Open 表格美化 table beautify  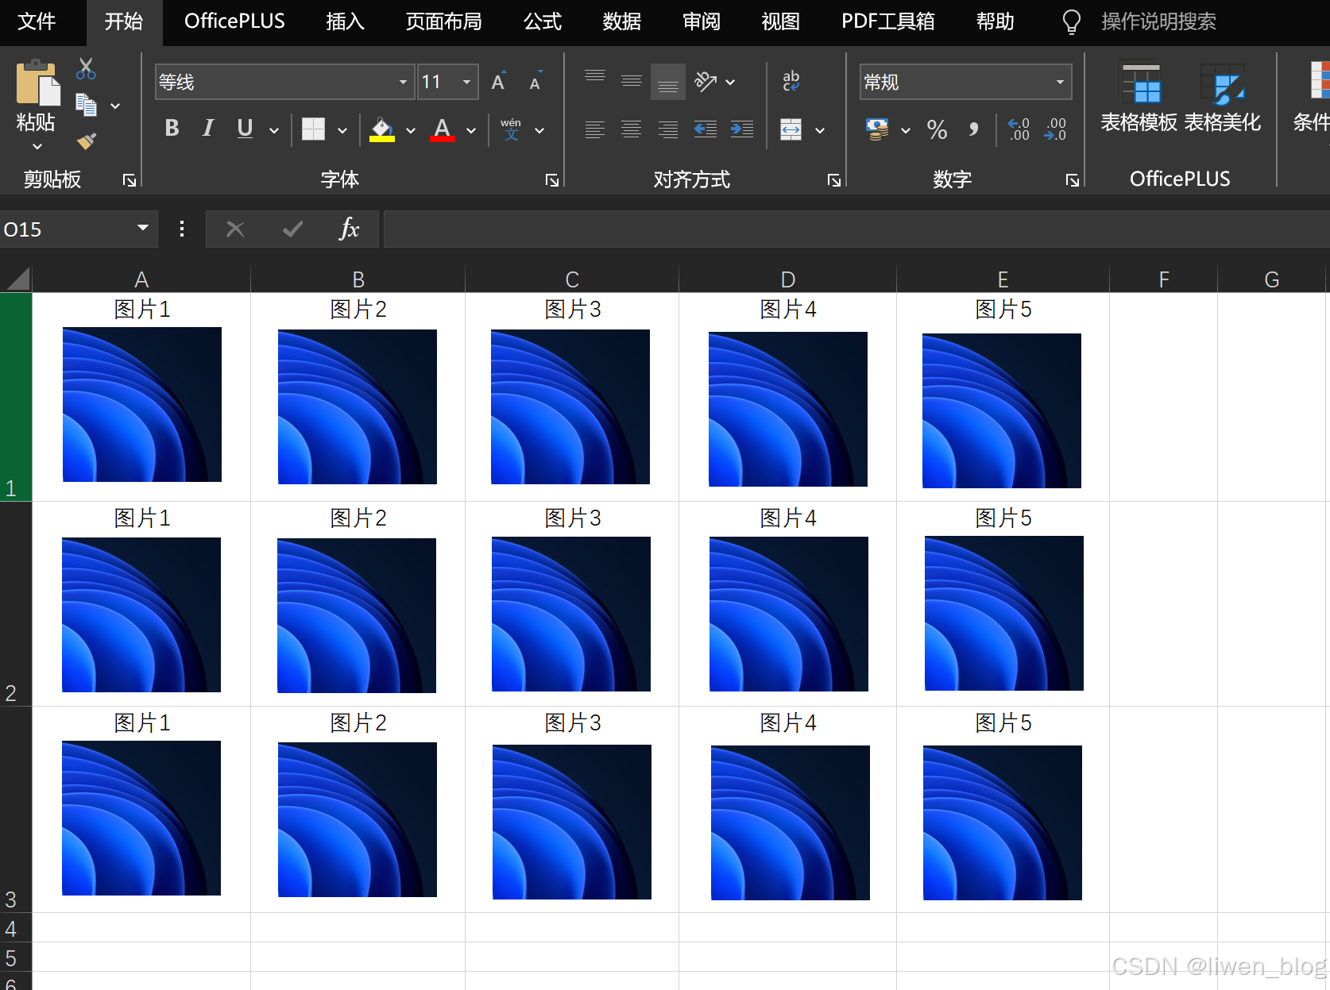coord(1223,98)
